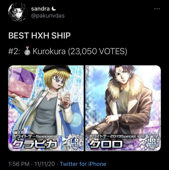Click the 1:56 PM timestamp

(19, 164)
